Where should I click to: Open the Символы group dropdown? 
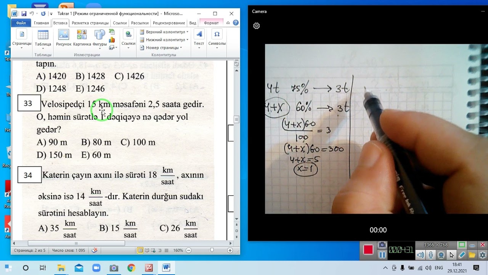point(217,39)
